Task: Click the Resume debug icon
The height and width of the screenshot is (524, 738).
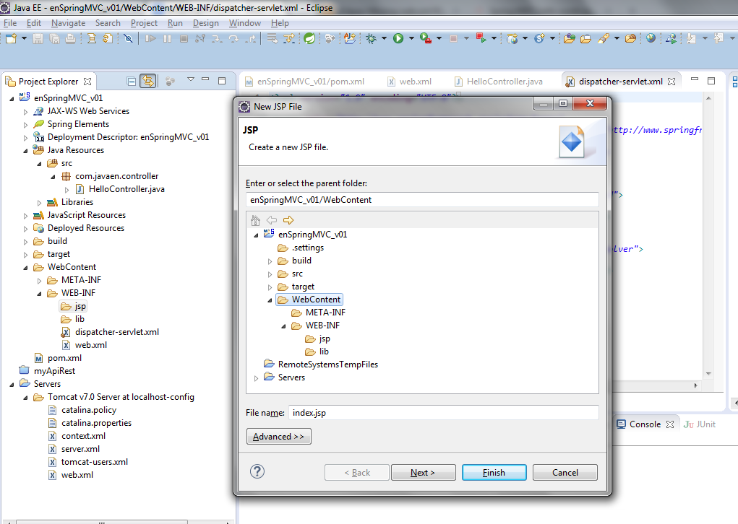Action: pos(150,38)
